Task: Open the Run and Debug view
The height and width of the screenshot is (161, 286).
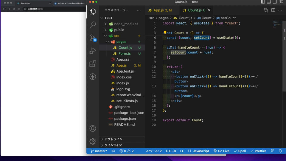Action: pos(93,51)
